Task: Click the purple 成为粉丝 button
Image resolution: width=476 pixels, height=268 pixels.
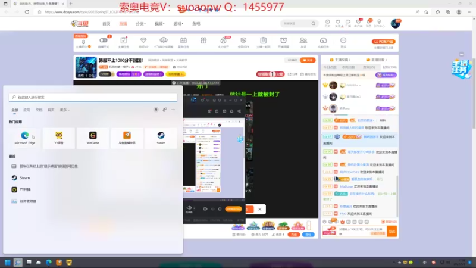Action: point(386,75)
